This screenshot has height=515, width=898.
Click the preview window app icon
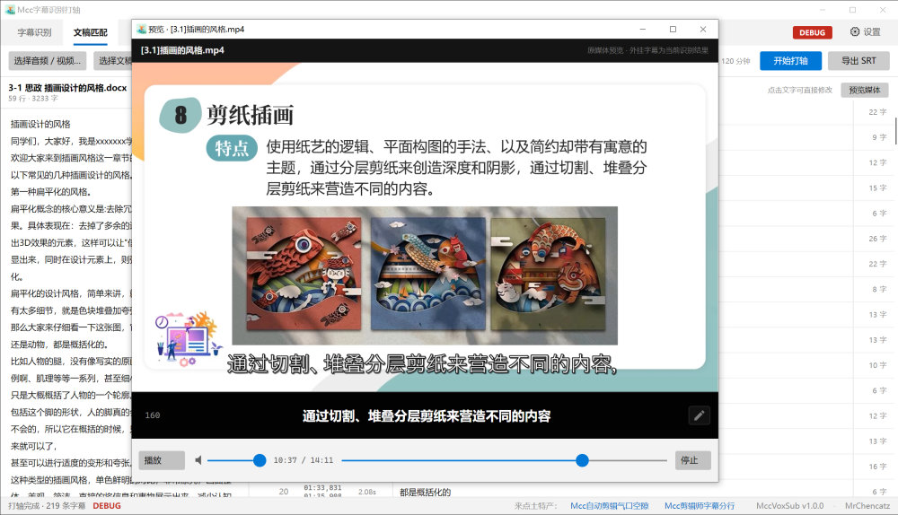pos(142,30)
